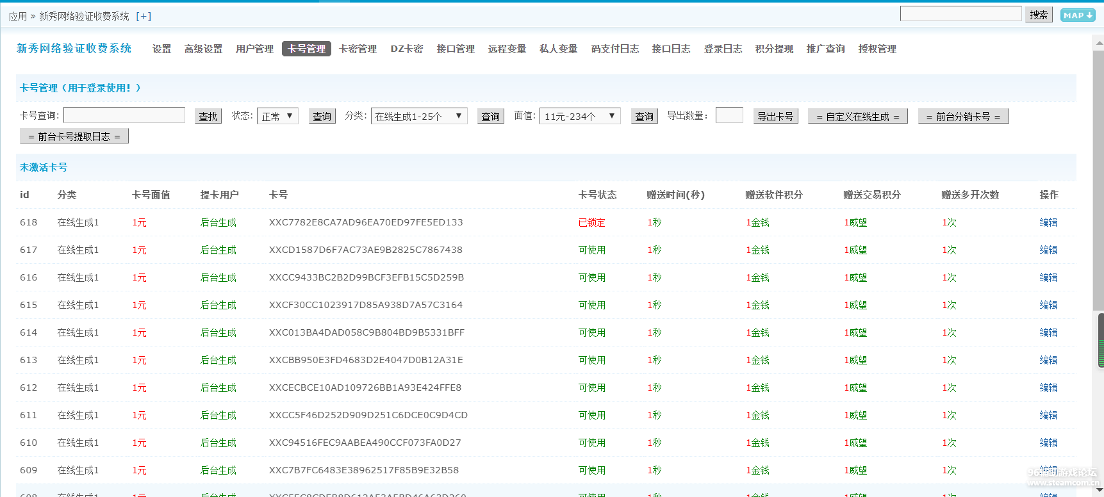Click the 导出数量 input box

(x=729, y=115)
